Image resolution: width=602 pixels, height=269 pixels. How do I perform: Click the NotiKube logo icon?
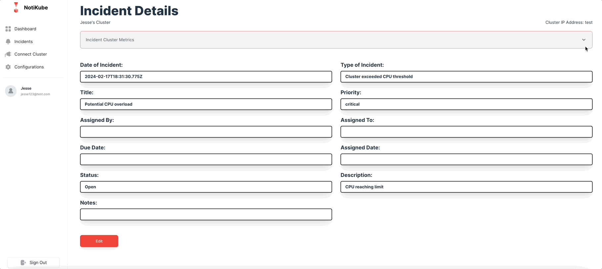pos(16,8)
